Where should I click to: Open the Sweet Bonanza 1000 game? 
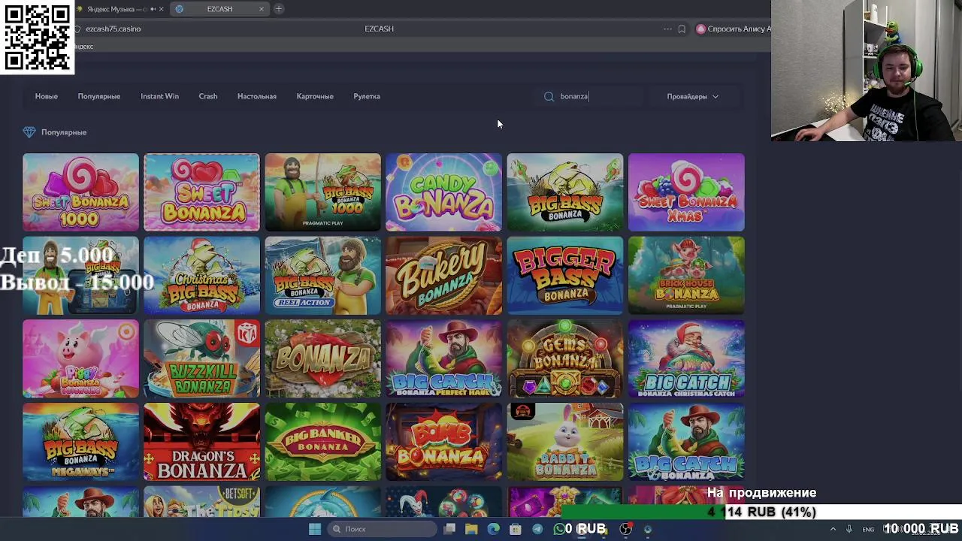[80, 192]
